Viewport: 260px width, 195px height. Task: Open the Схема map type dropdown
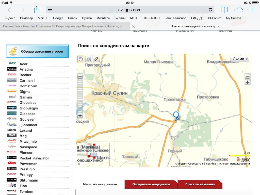point(240,59)
